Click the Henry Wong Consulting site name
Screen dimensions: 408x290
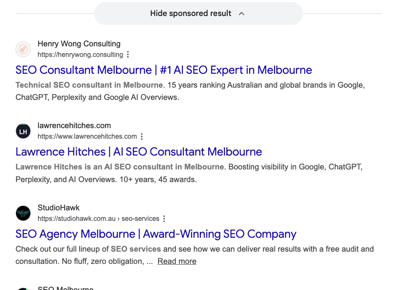click(x=79, y=44)
